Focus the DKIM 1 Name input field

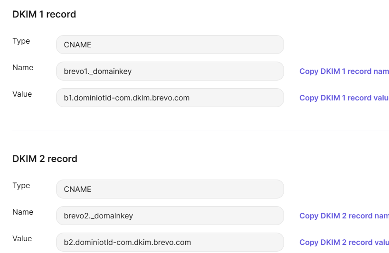pyautogui.click(x=170, y=71)
